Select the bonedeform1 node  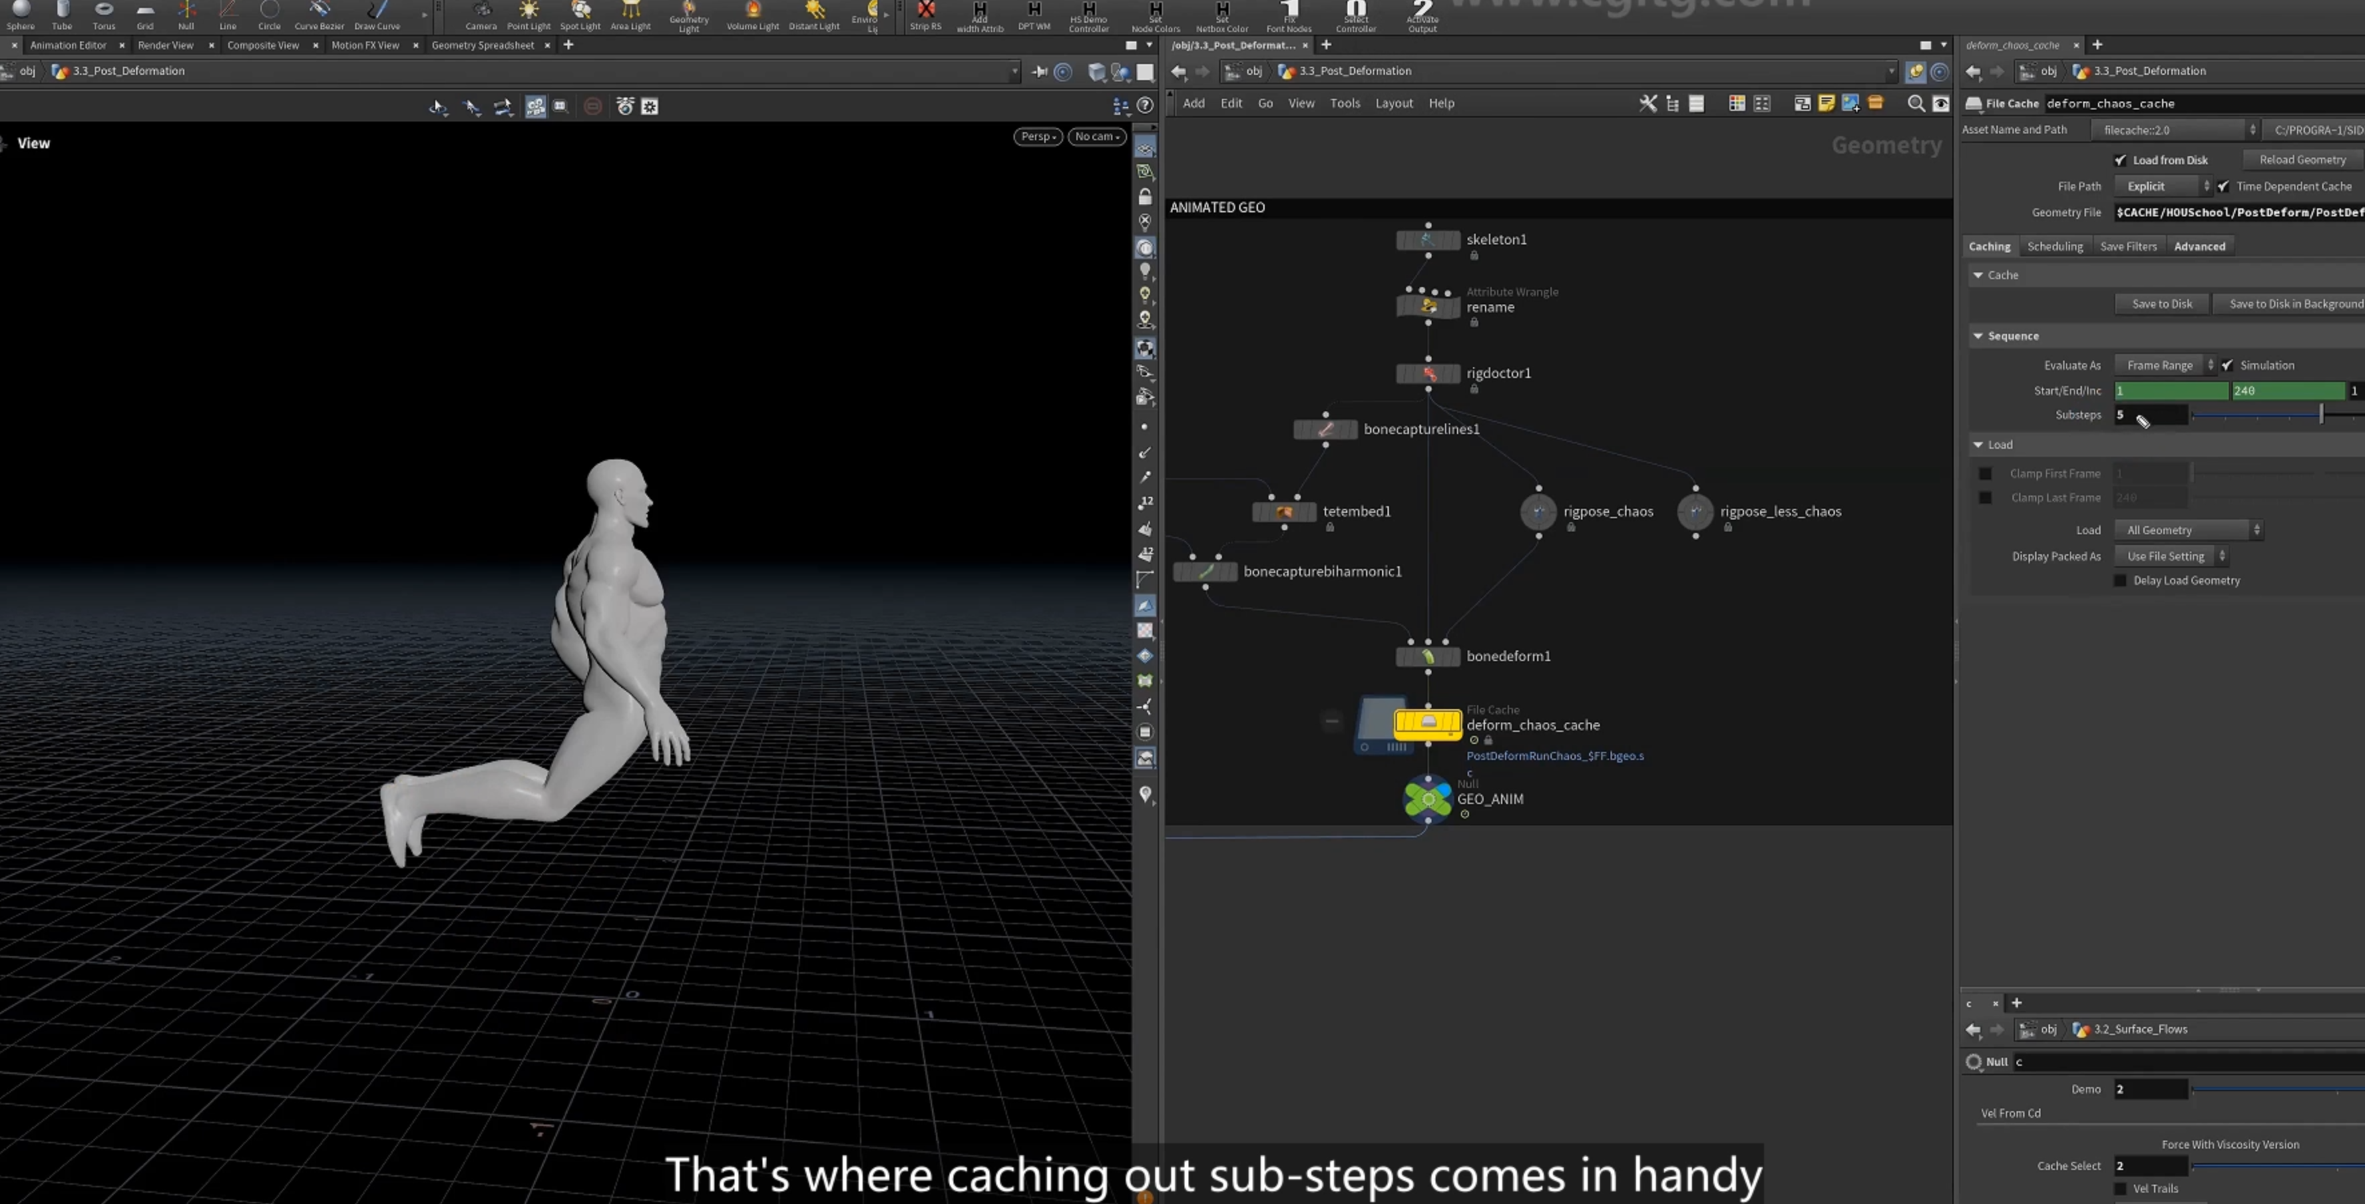coord(1428,656)
